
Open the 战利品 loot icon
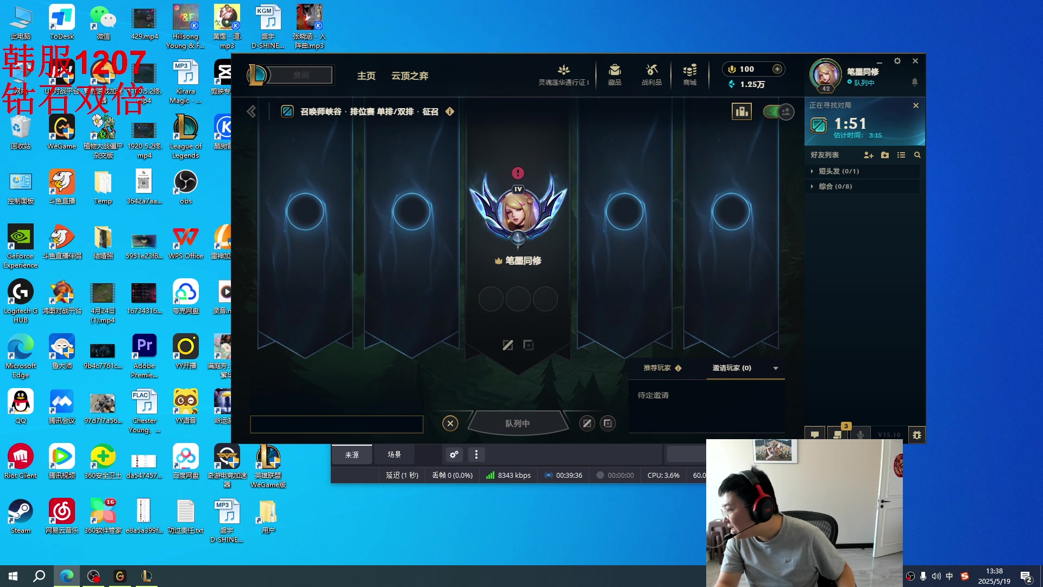point(651,70)
